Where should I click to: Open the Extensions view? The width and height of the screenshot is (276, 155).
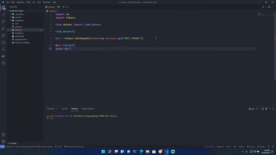pos(3,35)
